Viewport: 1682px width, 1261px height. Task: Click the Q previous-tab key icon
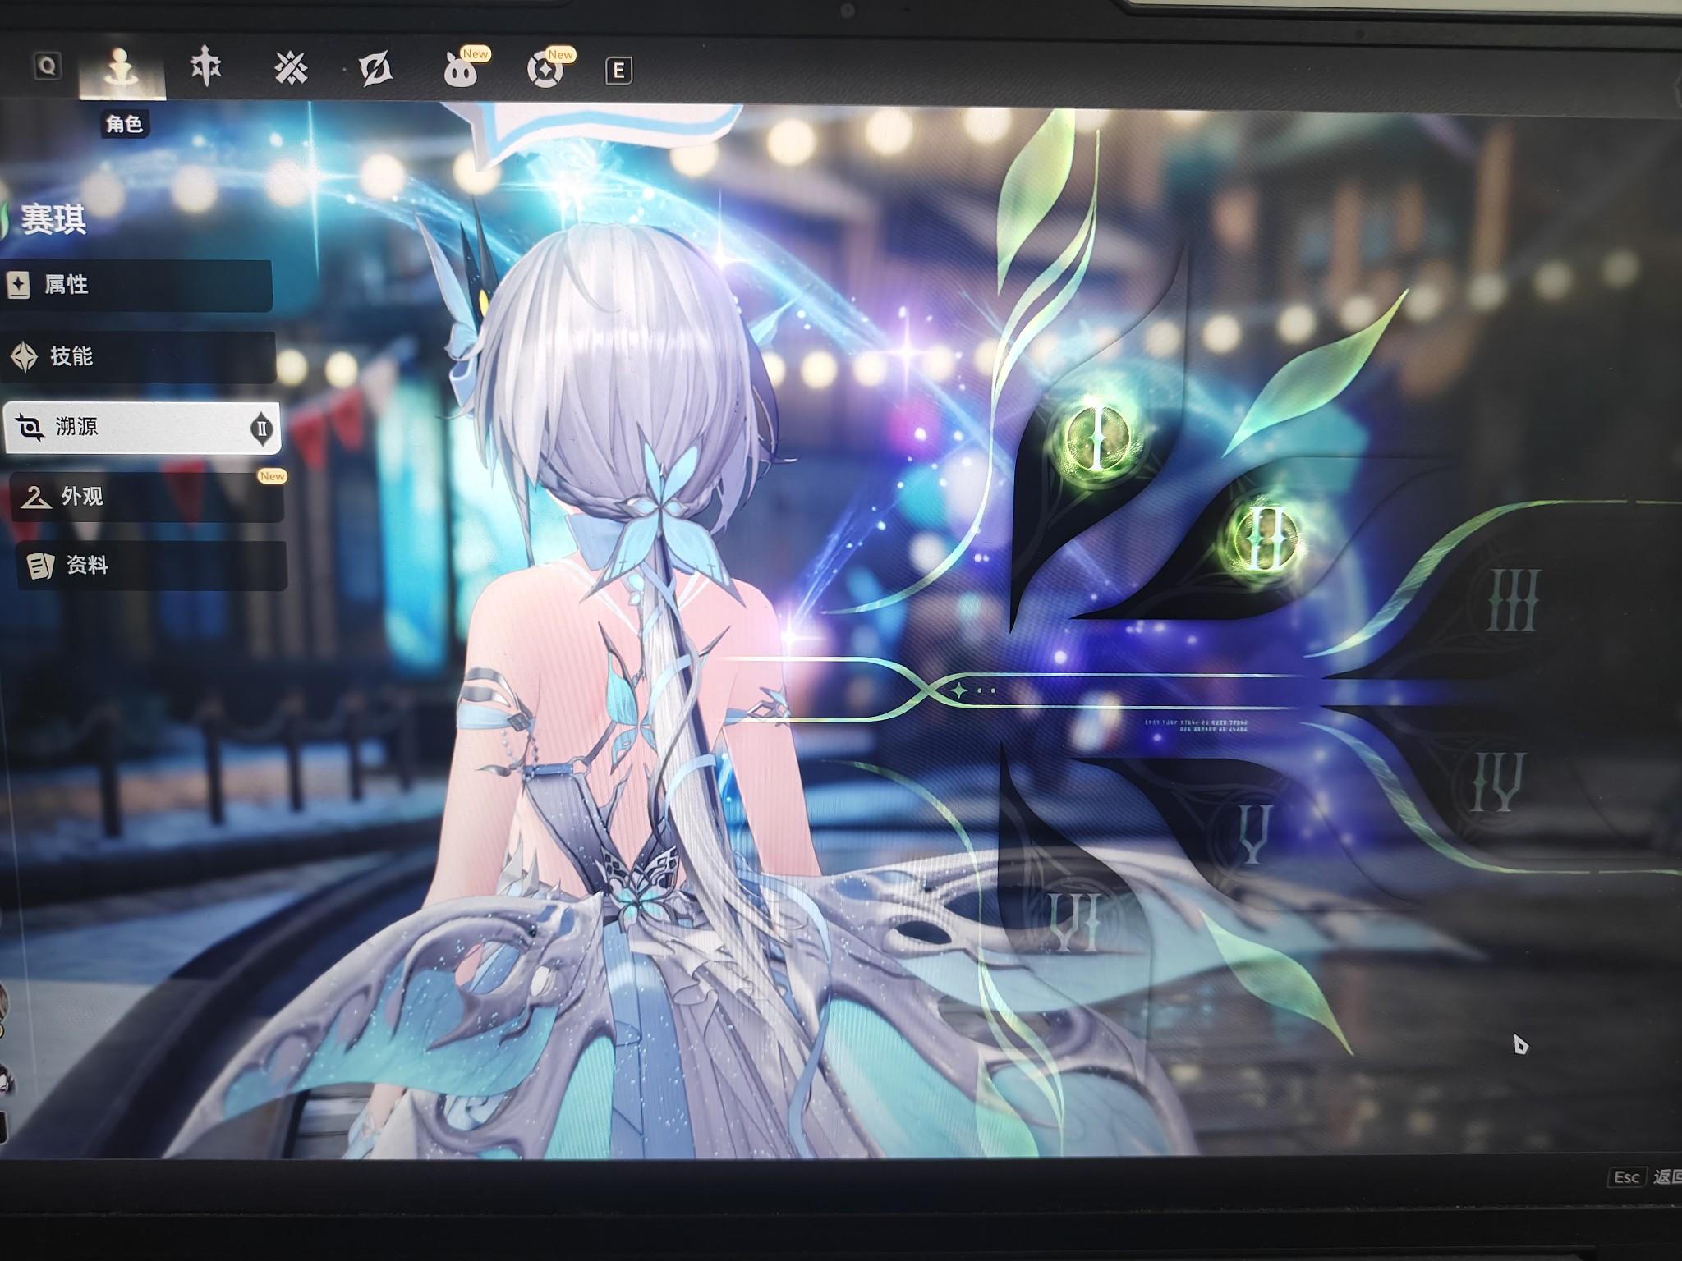[x=48, y=66]
